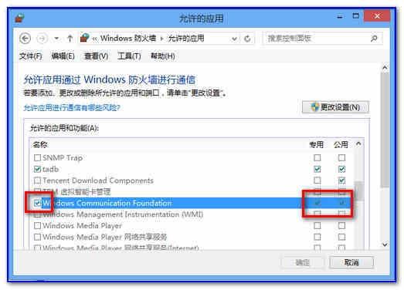Screen dimensions: 404x290
Task: Toggle the tadb name checkbox
Action: [37, 169]
